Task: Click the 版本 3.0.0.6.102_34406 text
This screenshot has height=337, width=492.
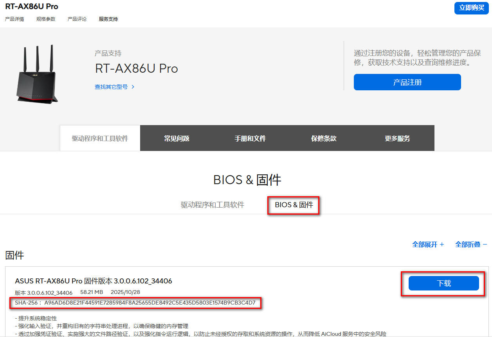Action: click(x=43, y=292)
